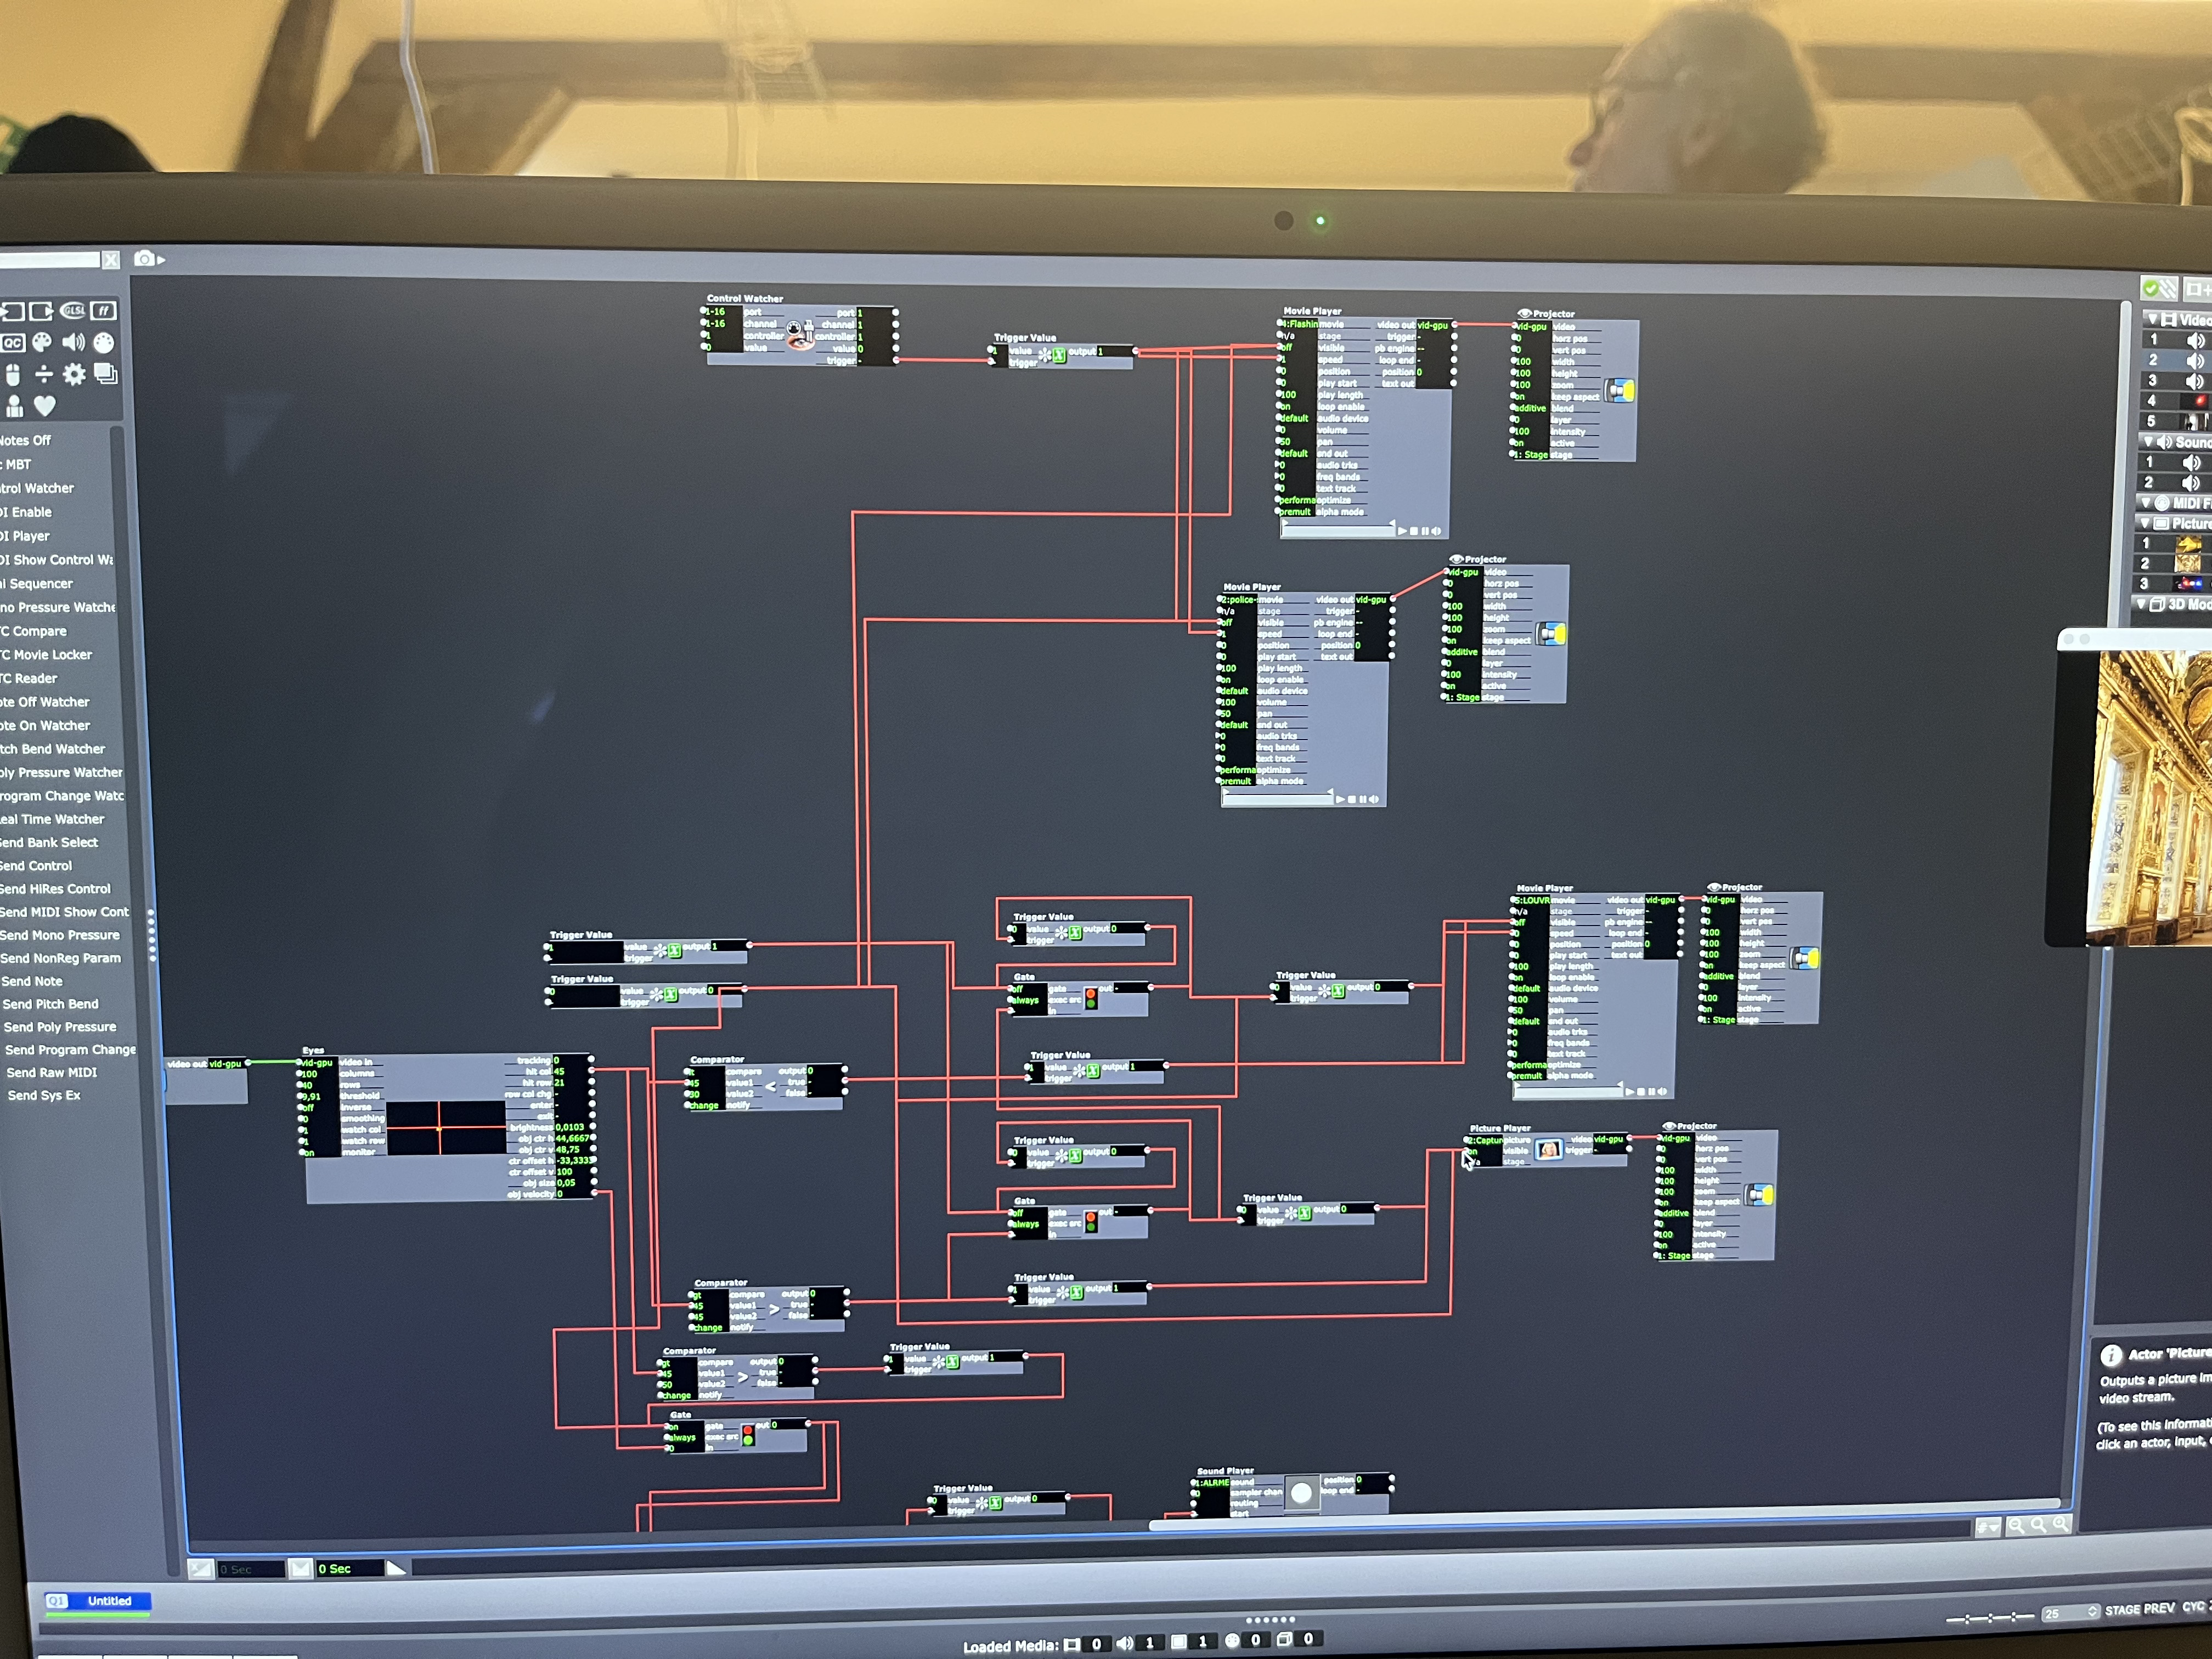The height and width of the screenshot is (1659, 2212).
Task: Toggle the first Projector actor's eye icon
Action: (x=1524, y=313)
